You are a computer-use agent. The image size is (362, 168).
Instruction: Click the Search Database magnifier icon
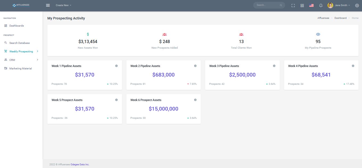click(6, 43)
